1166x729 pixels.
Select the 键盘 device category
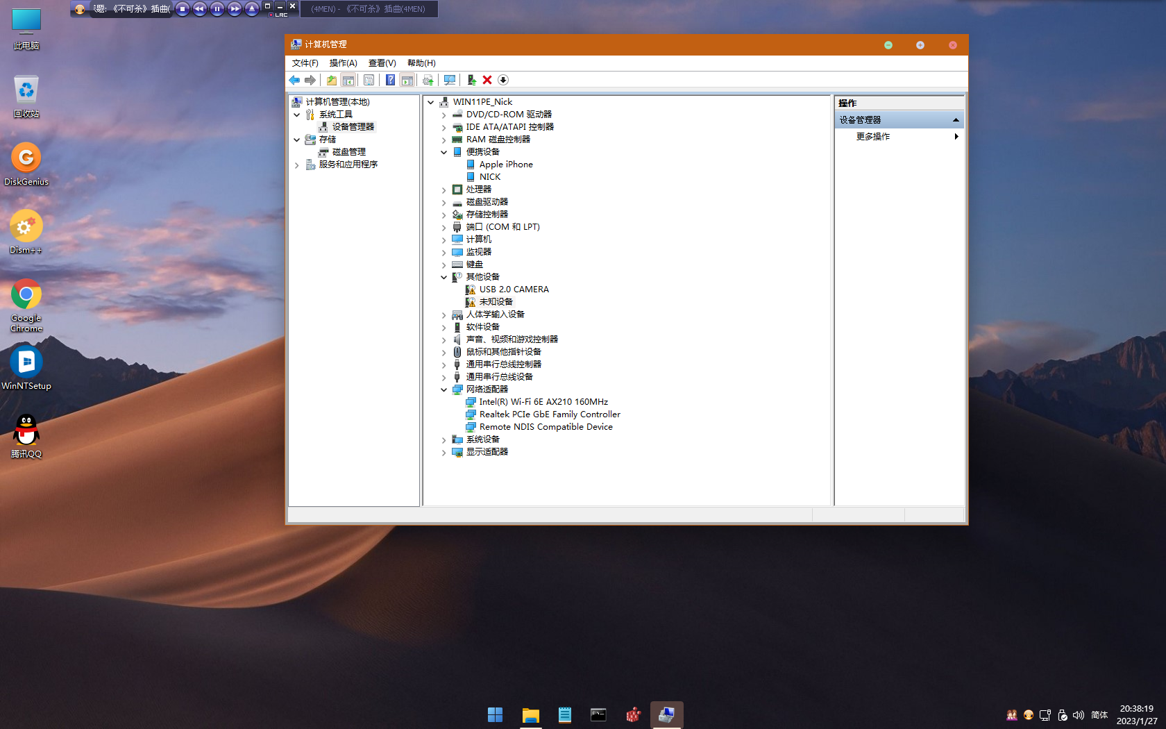pos(474,265)
